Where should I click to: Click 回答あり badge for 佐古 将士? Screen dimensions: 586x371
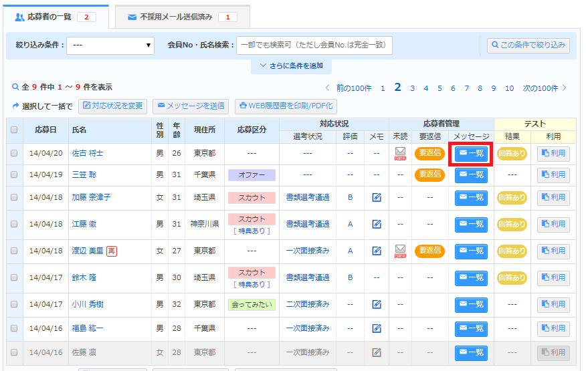(512, 154)
